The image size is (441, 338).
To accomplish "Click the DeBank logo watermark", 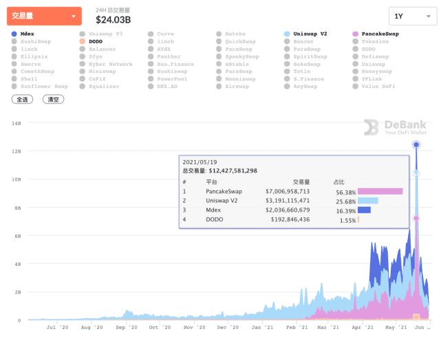I will click(x=396, y=127).
